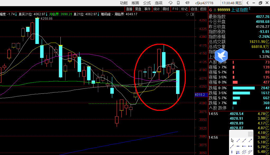Click the 14:56 time label in tick list

[213, 137]
